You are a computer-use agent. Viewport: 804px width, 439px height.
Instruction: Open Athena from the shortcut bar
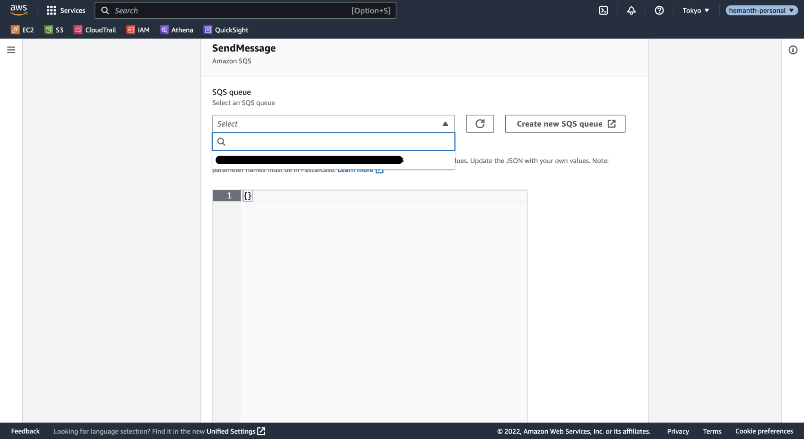(x=176, y=30)
